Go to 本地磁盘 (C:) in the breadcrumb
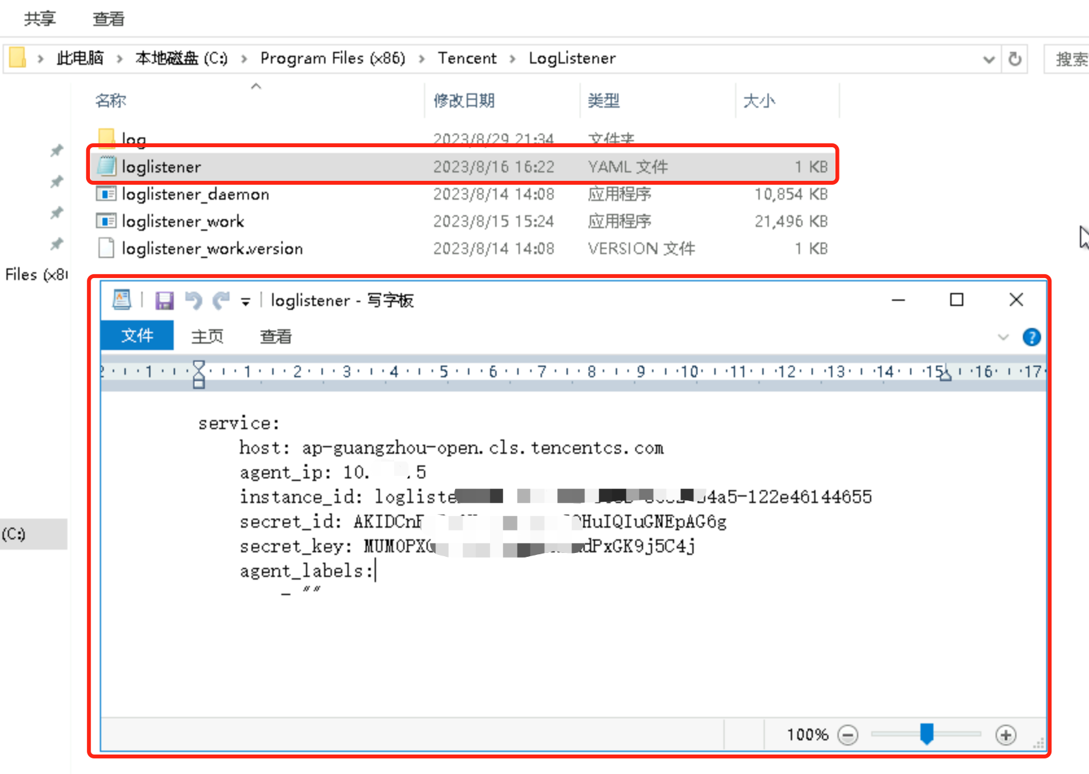 [181, 58]
